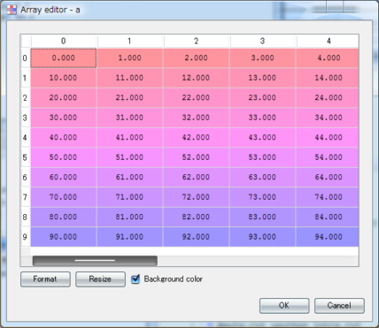Select the cell containing 94.000

(328, 237)
